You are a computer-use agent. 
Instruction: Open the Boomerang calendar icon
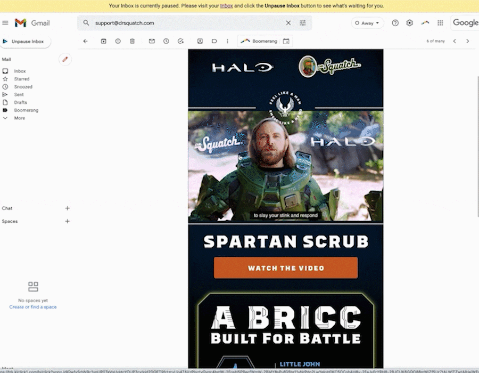coord(286,41)
